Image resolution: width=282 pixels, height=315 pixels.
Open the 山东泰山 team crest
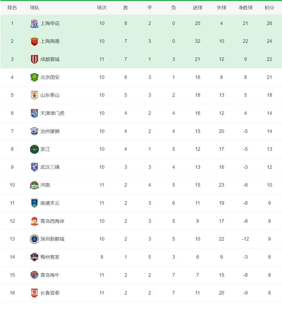coord(34,95)
